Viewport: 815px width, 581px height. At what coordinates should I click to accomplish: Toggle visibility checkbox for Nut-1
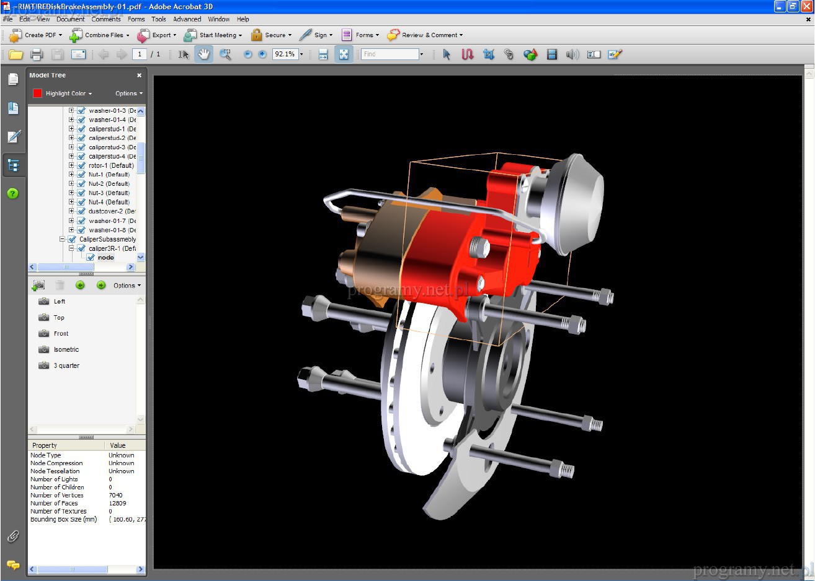click(81, 175)
